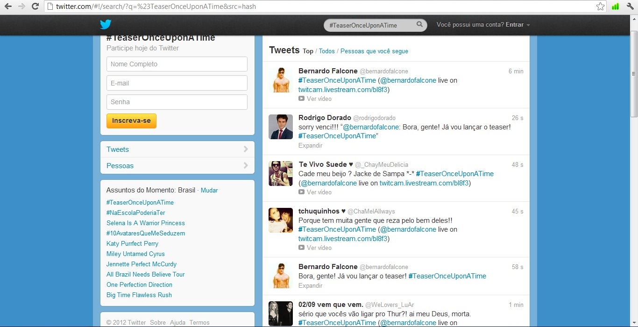The image size is (638, 327).
Task: Click Mudar to change trends location
Action: click(x=209, y=190)
